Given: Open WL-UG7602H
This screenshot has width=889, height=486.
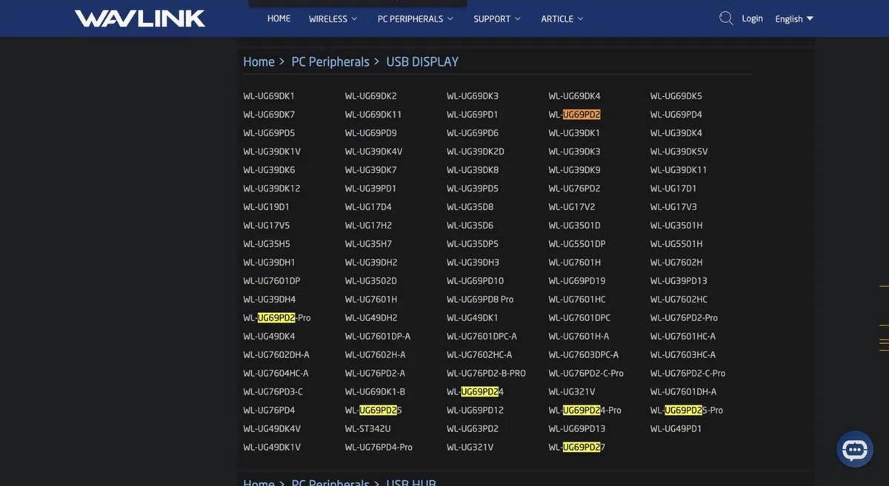Looking at the screenshot, I should point(676,263).
